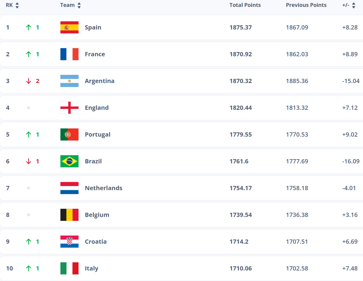
Task: Click the Argentina flag icon
Action: pos(69,81)
